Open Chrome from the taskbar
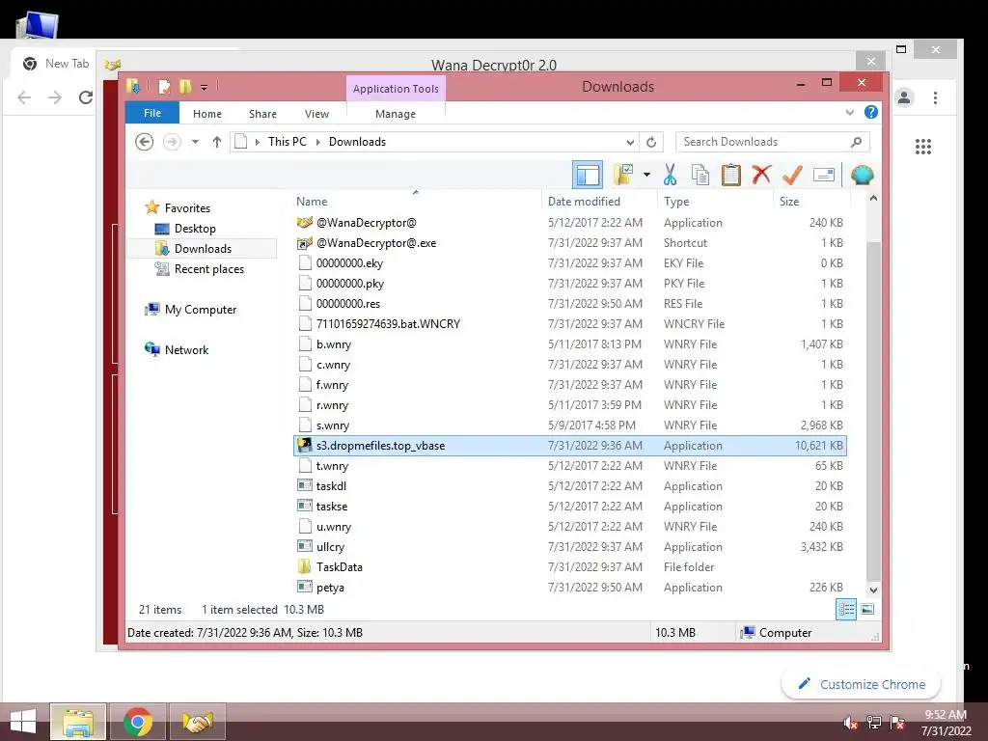Screen dimensions: 988x741 (138, 722)
